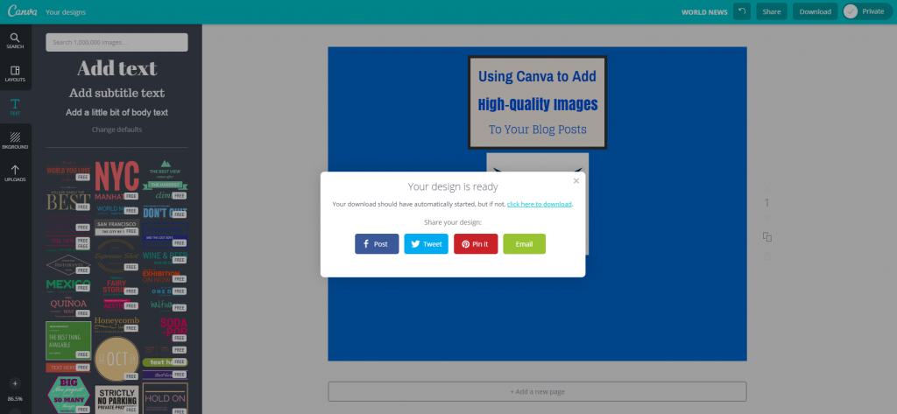
Task: Focus the Search 1,000,000 images field
Action: [x=117, y=42]
